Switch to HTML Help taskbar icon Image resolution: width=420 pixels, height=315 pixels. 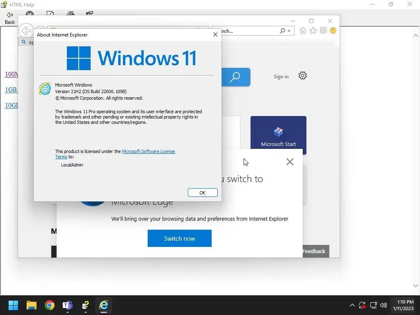[85, 305]
